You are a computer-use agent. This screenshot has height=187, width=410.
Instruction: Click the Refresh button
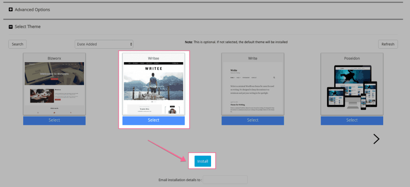tap(388, 44)
